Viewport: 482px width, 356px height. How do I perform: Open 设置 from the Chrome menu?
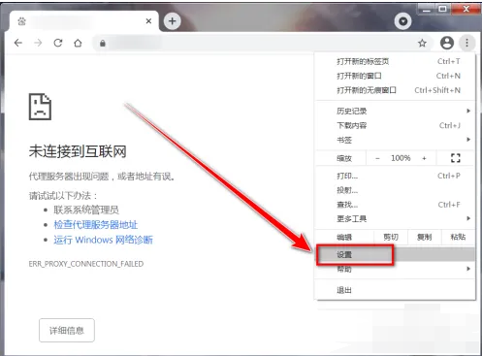(x=395, y=255)
